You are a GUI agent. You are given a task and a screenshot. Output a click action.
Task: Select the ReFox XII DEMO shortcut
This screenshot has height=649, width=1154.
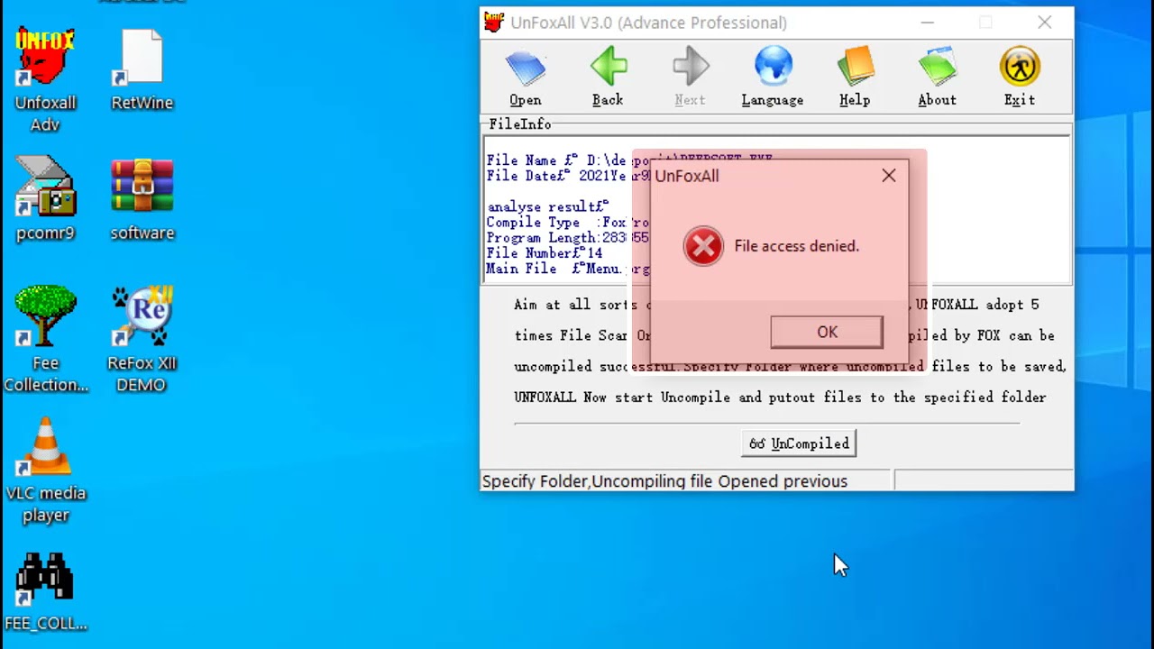(142, 339)
